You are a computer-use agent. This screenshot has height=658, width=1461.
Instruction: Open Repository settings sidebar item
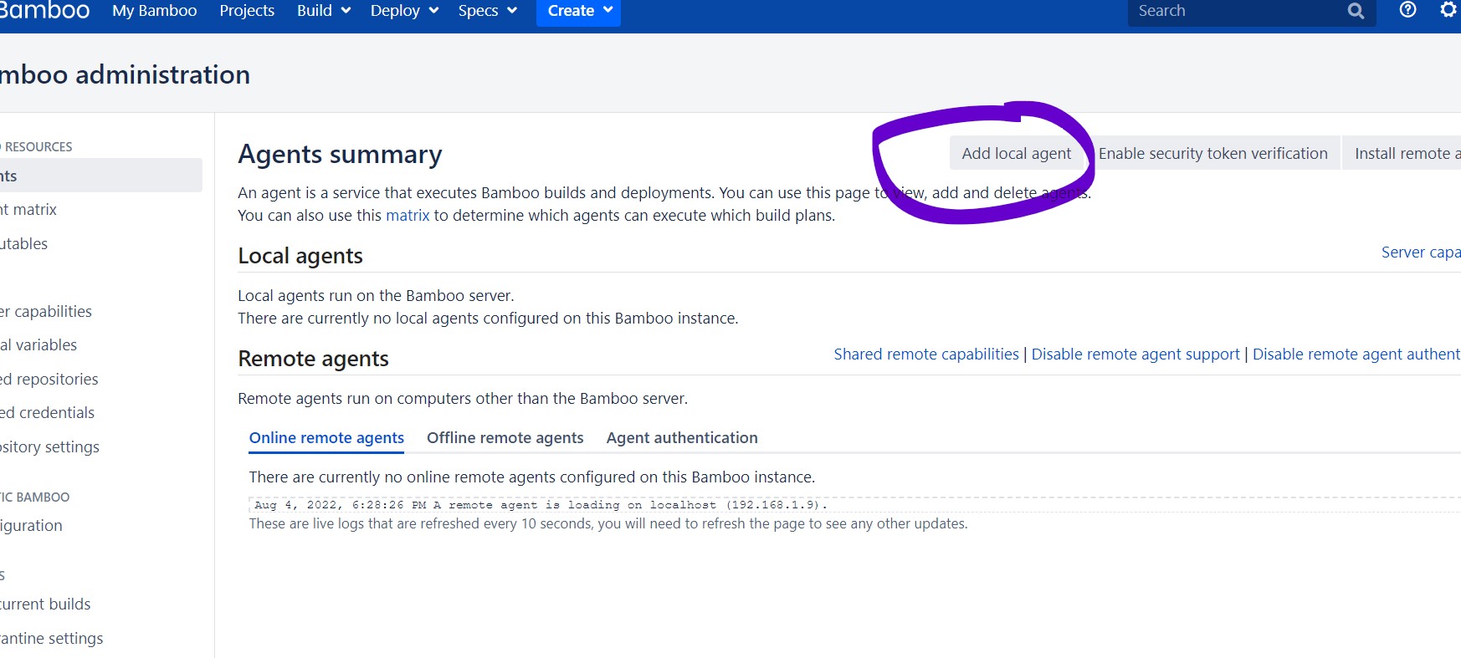pos(49,446)
